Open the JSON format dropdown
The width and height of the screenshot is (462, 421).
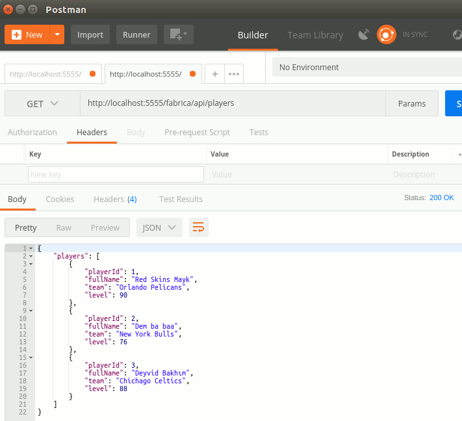159,227
